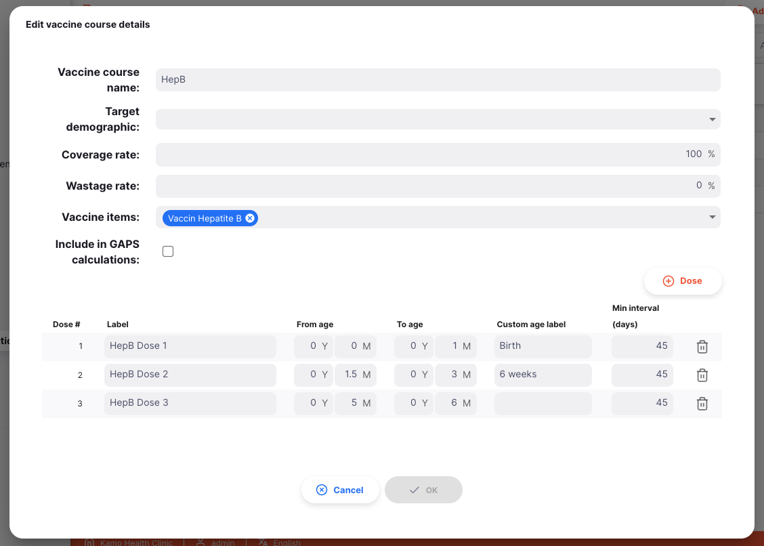Delete HepB Dose 2 row with trash icon
The width and height of the screenshot is (764, 546).
(x=702, y=375)
